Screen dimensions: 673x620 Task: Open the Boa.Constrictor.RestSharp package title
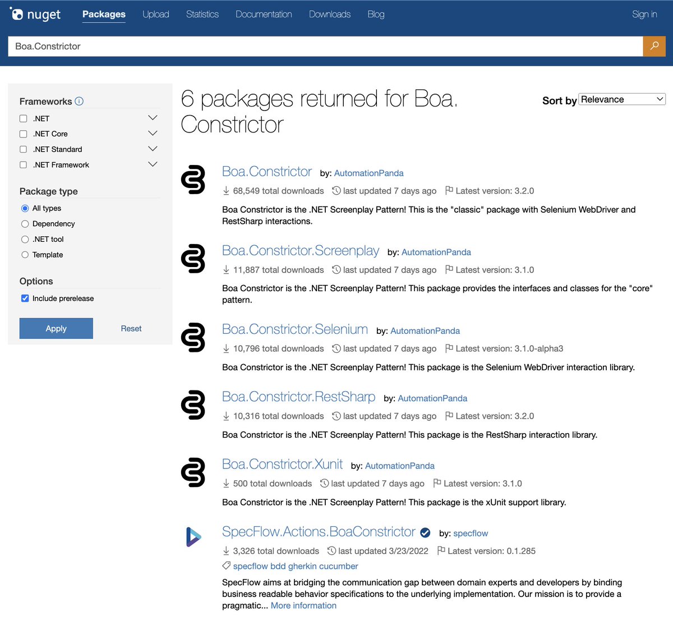coord(299,397)
